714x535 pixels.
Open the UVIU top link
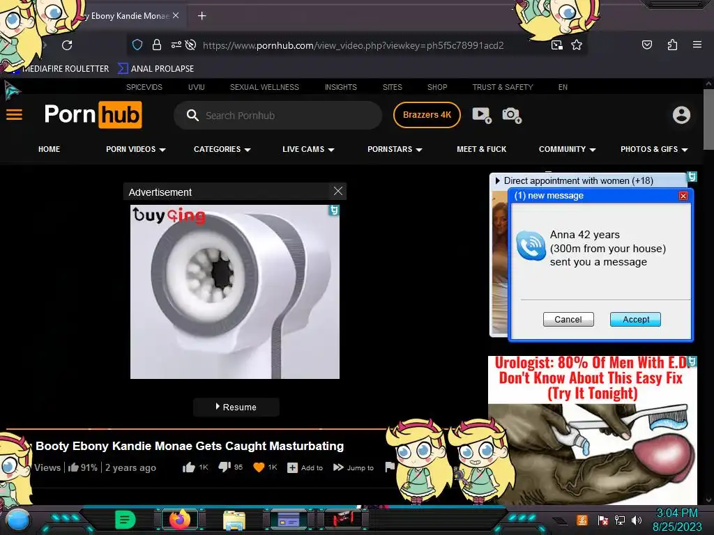(196, 87)
